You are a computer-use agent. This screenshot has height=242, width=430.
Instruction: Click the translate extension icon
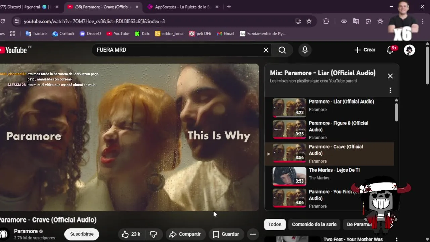coord(356,21)
